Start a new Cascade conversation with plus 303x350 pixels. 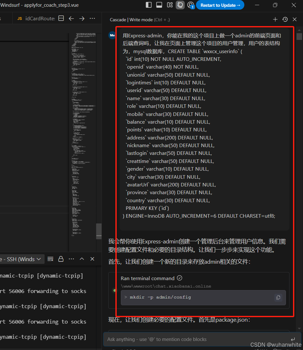[x=275, y=20]
